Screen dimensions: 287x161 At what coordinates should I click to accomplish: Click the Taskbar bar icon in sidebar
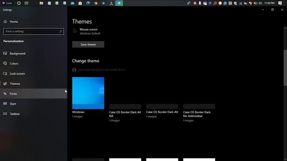coord(5,114)
